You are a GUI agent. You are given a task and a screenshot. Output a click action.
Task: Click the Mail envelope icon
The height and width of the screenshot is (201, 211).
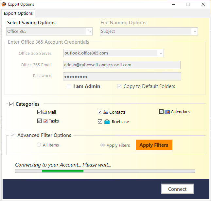click(44, 112)
